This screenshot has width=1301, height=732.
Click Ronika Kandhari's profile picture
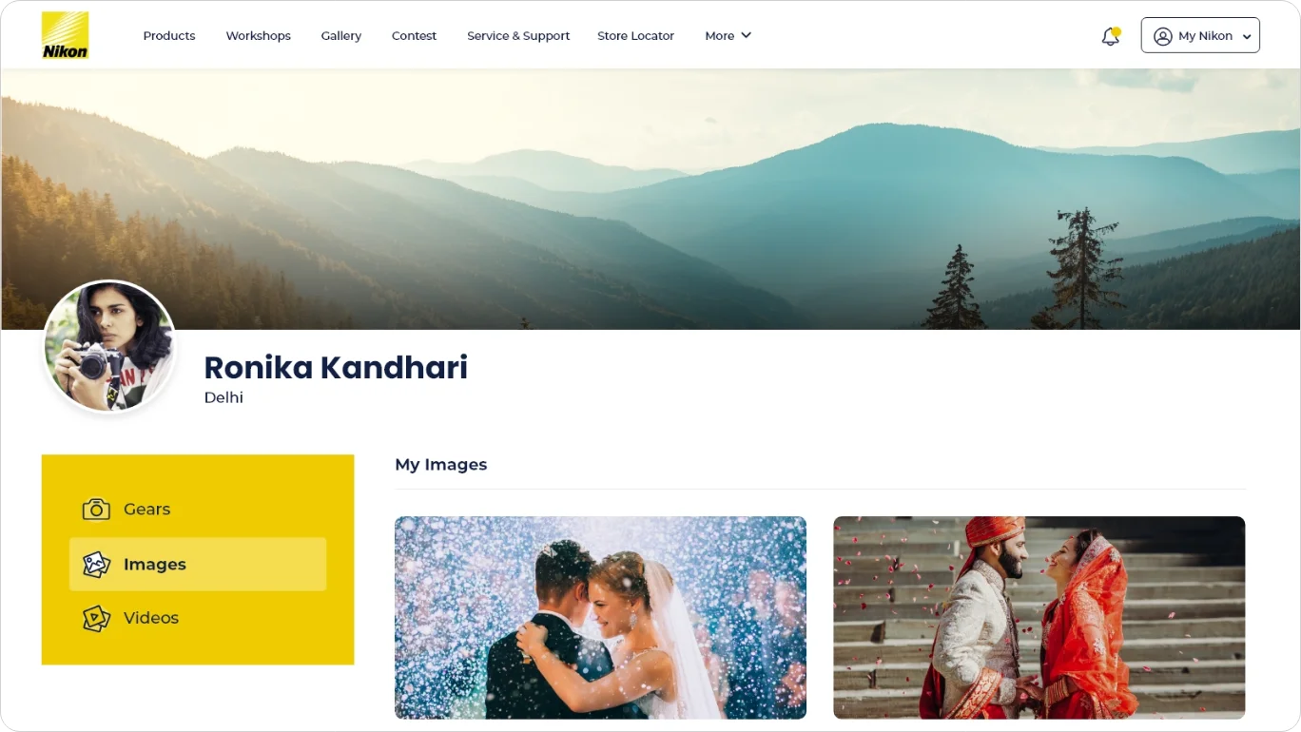110,347
